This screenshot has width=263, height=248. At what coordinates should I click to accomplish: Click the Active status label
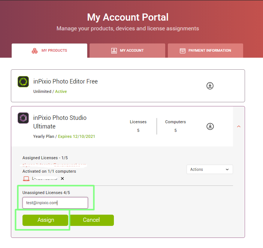tap(61, 91)
